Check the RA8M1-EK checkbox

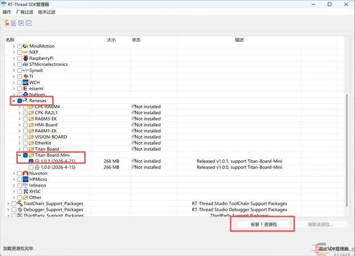(x=25, y=131)
